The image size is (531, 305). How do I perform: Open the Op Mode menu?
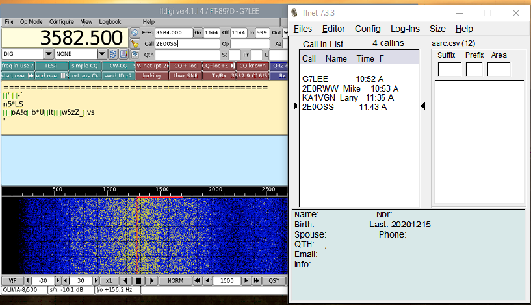[x=31, y=22]
